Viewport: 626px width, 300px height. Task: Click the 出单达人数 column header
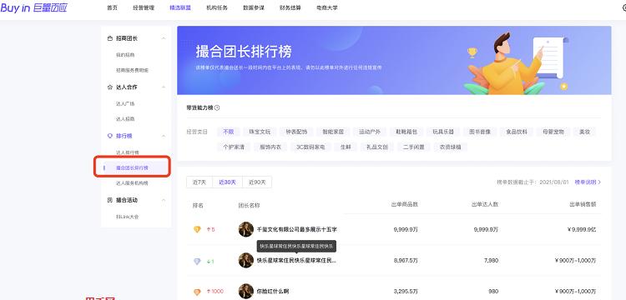coord(485,204)
